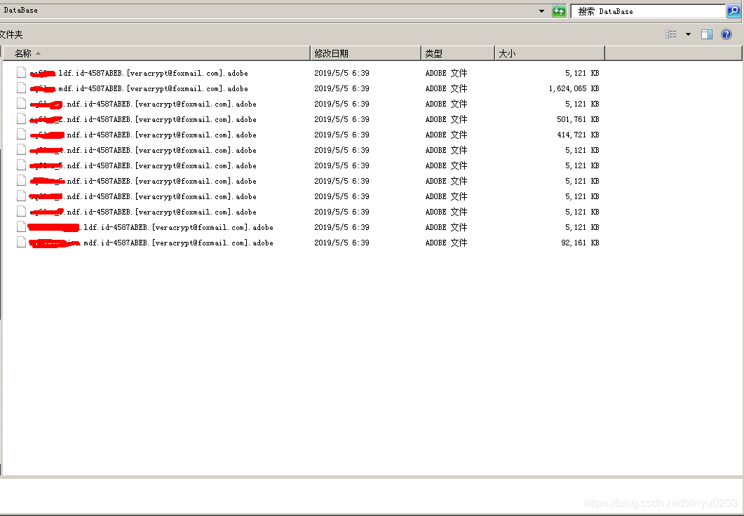Click the size value 414,721 KB
Image resolution: width=744 pixels, height=516 pixels.
tap(578, 135)
